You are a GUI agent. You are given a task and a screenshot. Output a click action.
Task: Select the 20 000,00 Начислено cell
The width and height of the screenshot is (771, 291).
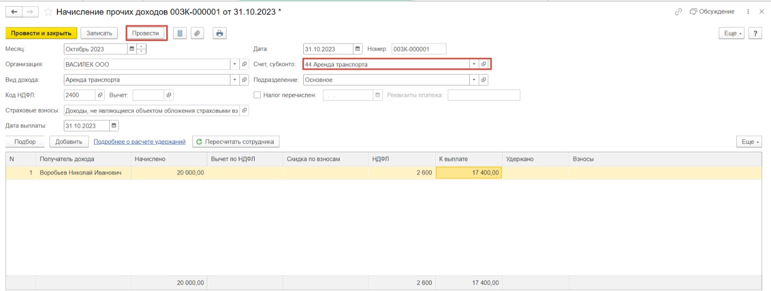(169, 173)
